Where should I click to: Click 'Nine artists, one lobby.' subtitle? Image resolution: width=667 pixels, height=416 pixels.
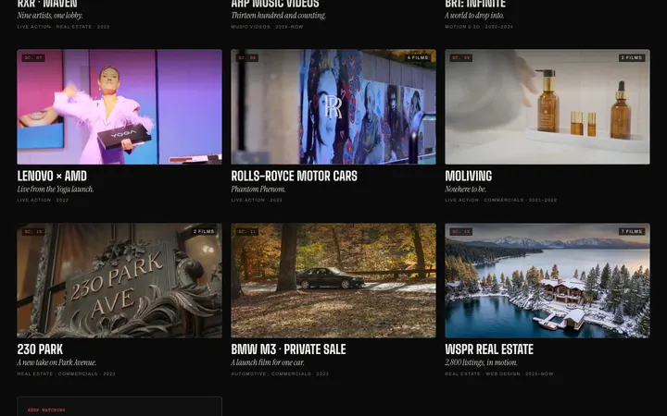point(50,16)
